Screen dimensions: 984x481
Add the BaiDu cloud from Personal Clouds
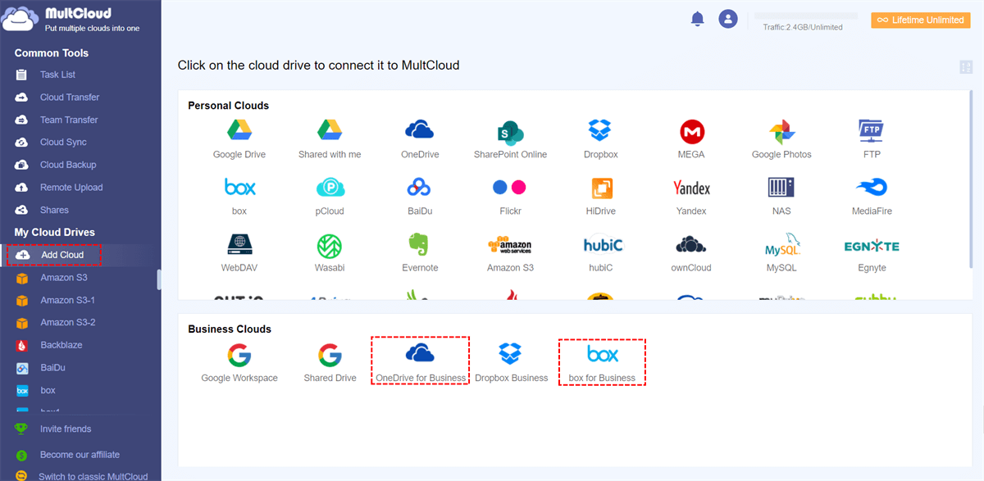tap(419, 196)
